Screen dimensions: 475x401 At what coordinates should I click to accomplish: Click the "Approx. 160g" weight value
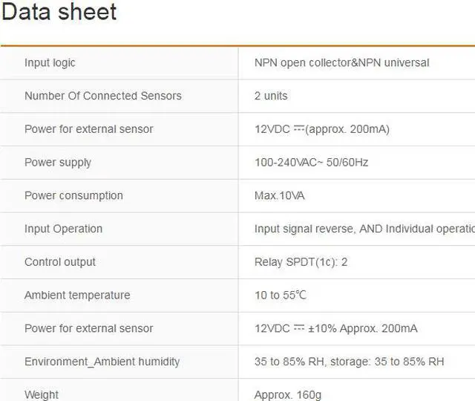click(288, 395)
